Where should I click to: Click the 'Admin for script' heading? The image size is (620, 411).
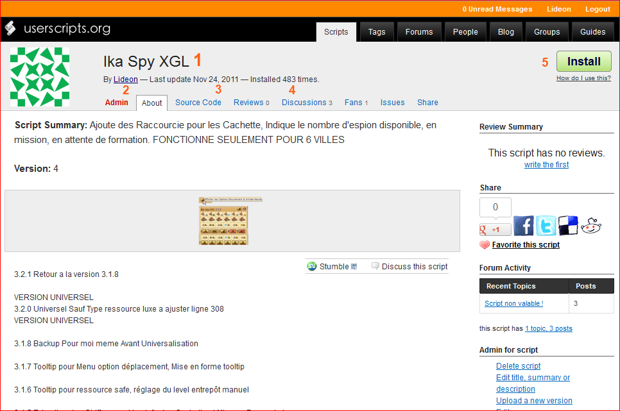[508, 350]
